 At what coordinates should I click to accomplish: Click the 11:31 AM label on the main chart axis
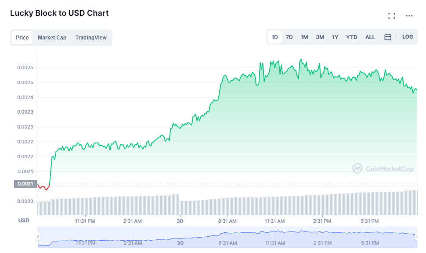coord(274,221)
